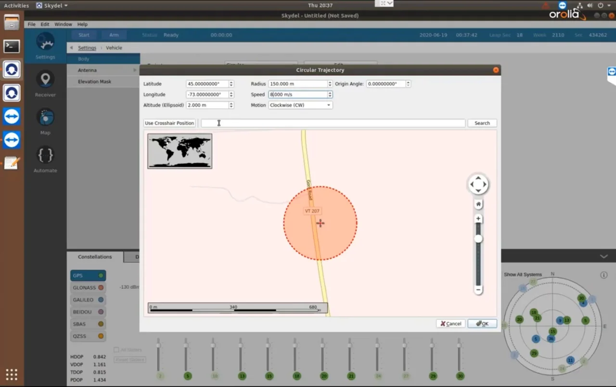Collapse the bottom panel with chevron
This screenshot has height=387, width=616.
[604, 257]
